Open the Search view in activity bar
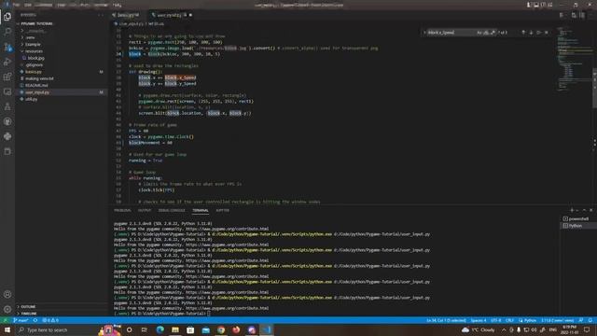 pyautogui.click(x=7, y=32)
